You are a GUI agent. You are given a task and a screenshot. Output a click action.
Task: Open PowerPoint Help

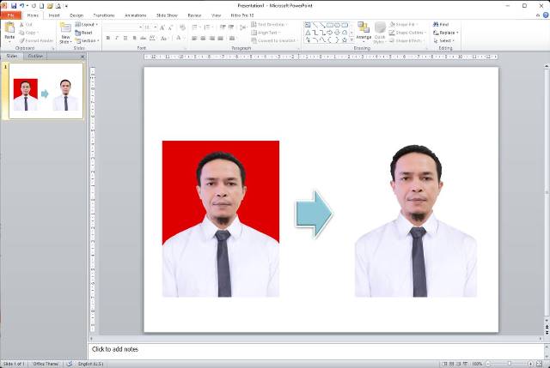546,15
